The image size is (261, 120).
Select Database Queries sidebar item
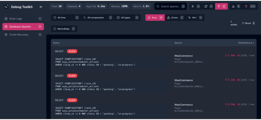point(23,27)
